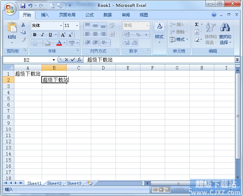Click the AutoSum sigma icon

[x=197, y=25]
